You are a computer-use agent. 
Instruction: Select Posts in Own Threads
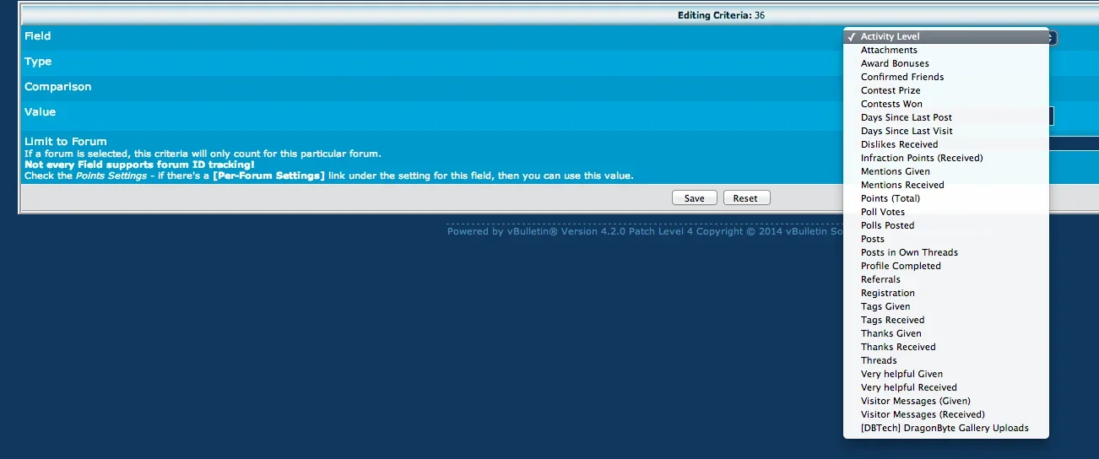(x=946, y=252)
